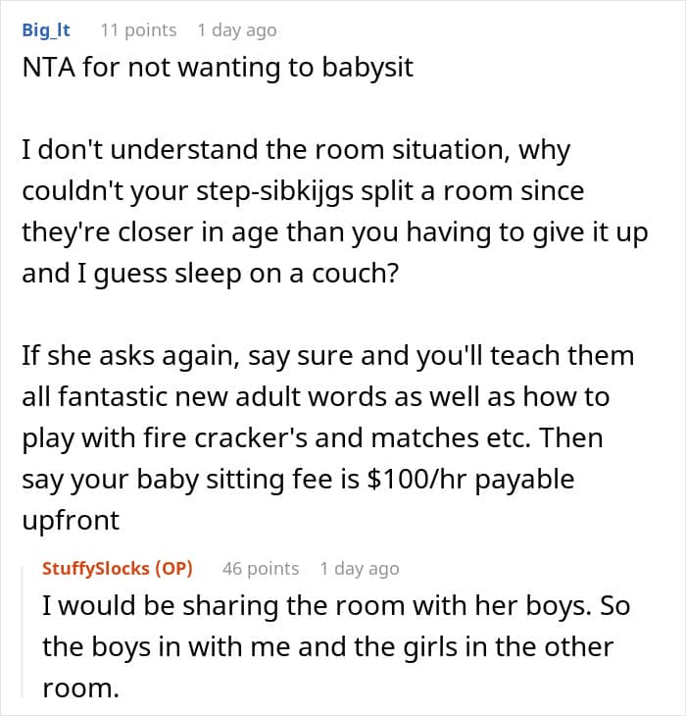Open Big_It's comment '1 day ago' timestamp
The image size is (686, 716).
point(237,30)
